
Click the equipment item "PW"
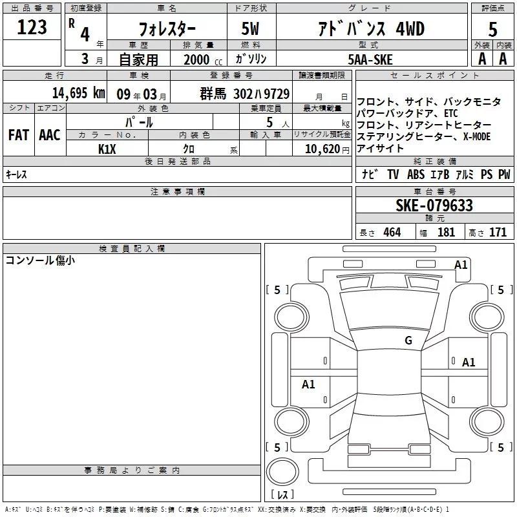[x=504, y=174]
